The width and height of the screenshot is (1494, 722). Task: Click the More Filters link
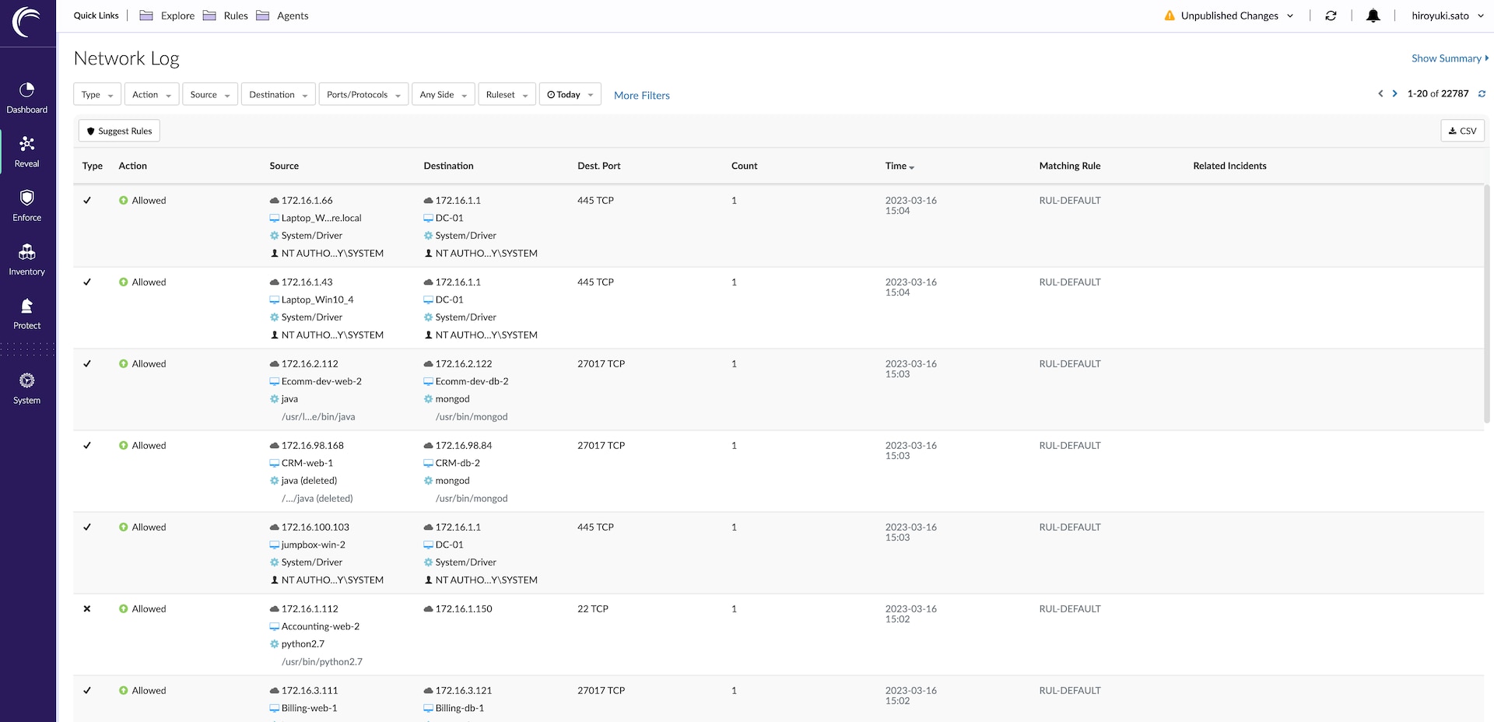(641, 95)
